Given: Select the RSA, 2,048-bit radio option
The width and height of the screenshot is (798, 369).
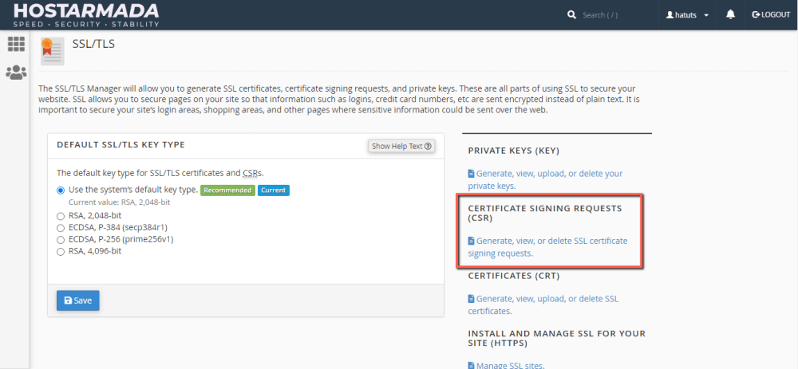Looking at the screenshot, I should click(x=61, y=215).
